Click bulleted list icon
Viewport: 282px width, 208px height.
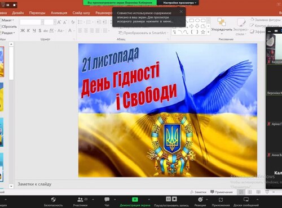[x=80, y=22]
